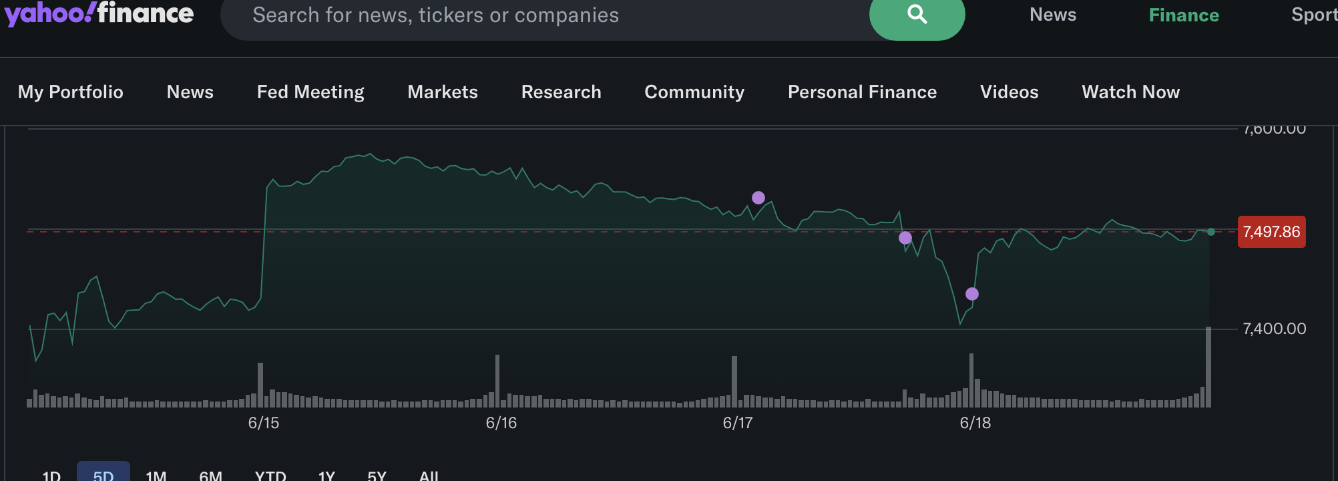
Task: Open the Fed Meeting section
Action: (310, 92)
